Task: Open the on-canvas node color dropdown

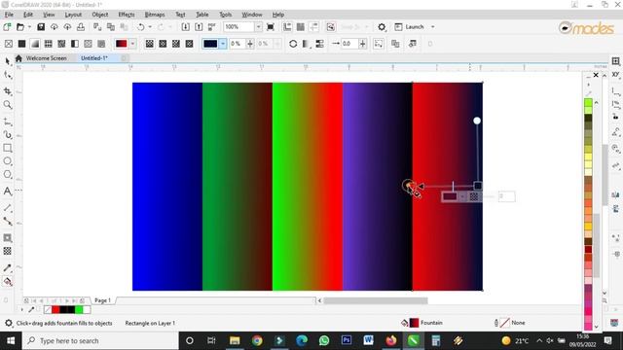Action: (462, 196)
